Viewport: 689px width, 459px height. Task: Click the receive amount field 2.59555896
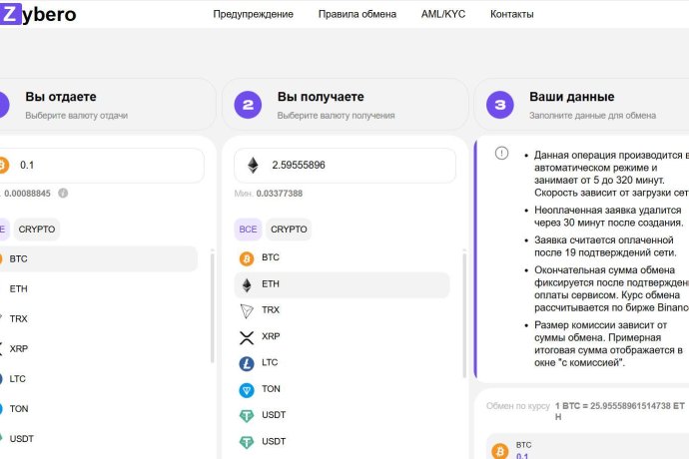[344, 166]
